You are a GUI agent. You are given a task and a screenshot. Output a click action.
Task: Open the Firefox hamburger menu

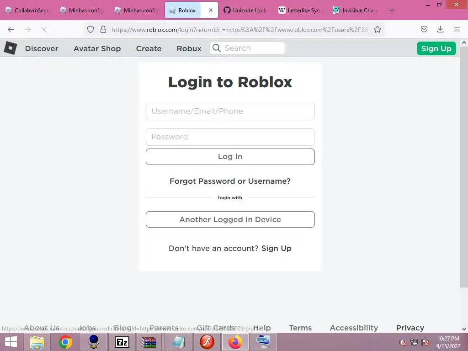click(457, 29)
